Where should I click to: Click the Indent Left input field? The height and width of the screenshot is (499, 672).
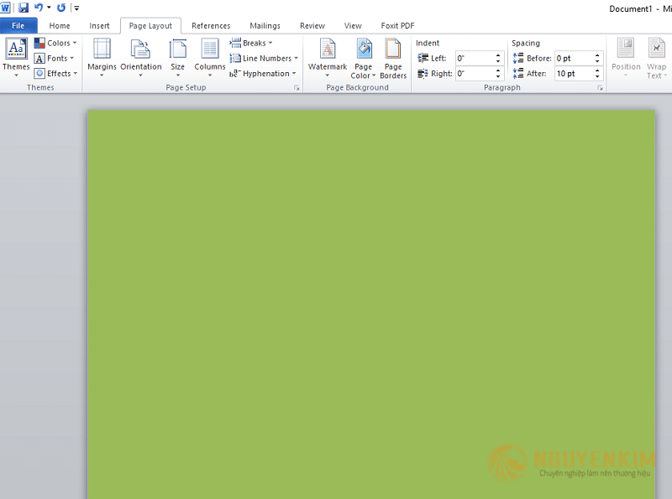coord(475,58)
